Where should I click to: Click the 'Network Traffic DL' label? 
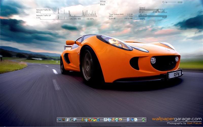pos(43,10)
